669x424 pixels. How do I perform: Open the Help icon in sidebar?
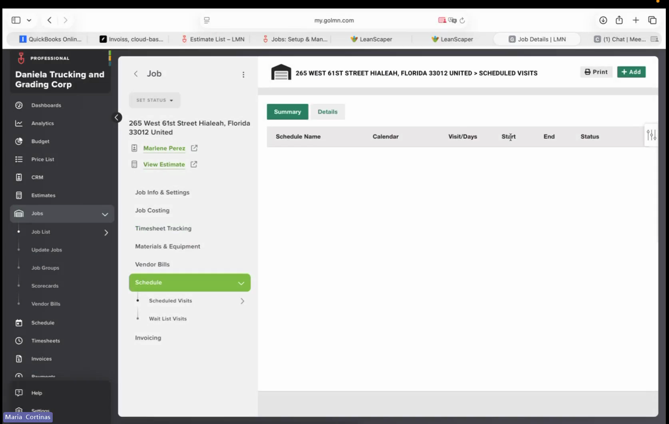(19, 393)
